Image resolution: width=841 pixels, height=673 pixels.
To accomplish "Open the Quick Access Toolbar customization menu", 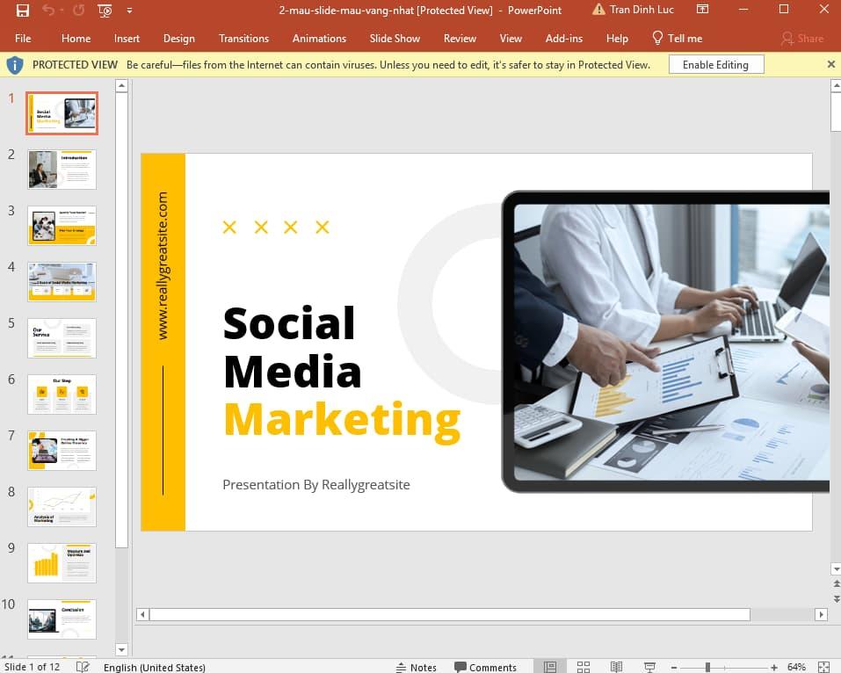I will pyautogui.click(x=128, y=11).
